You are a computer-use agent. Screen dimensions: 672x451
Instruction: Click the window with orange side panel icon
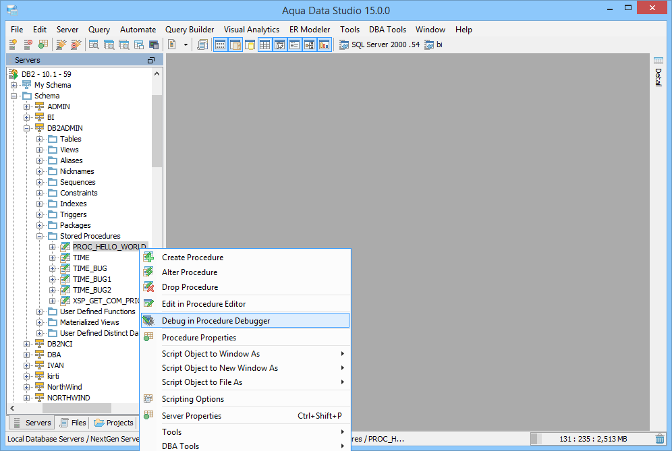[235, 44]
